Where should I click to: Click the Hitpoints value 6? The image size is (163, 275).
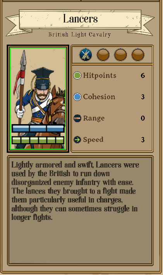(x=143, y=76)
